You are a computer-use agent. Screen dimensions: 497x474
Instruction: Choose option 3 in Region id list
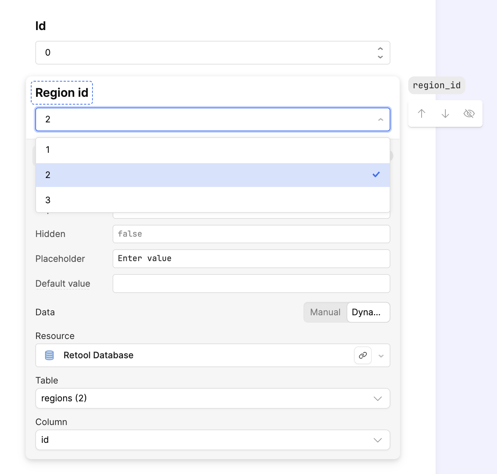pyautogui.click(x=213, y=200)
